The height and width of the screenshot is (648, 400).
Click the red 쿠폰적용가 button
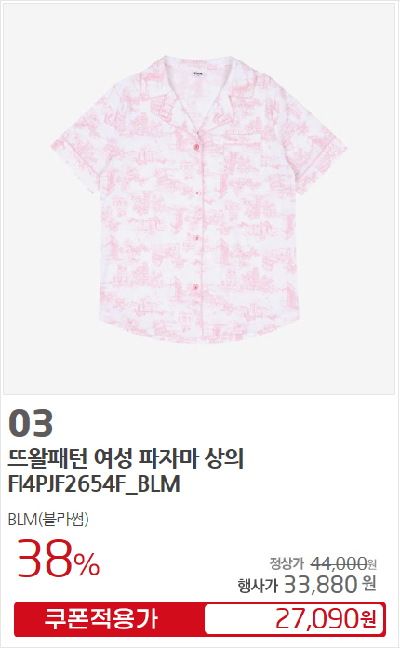pos(101,619)
